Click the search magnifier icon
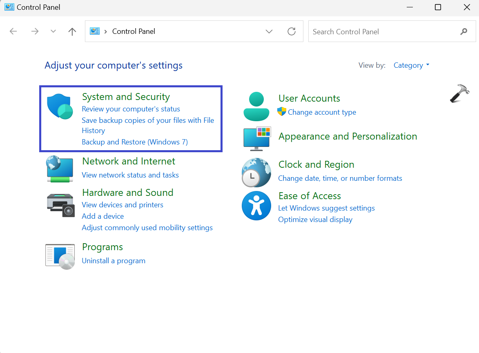The height and width of the screenshot is (353, 479). (463, 31)
